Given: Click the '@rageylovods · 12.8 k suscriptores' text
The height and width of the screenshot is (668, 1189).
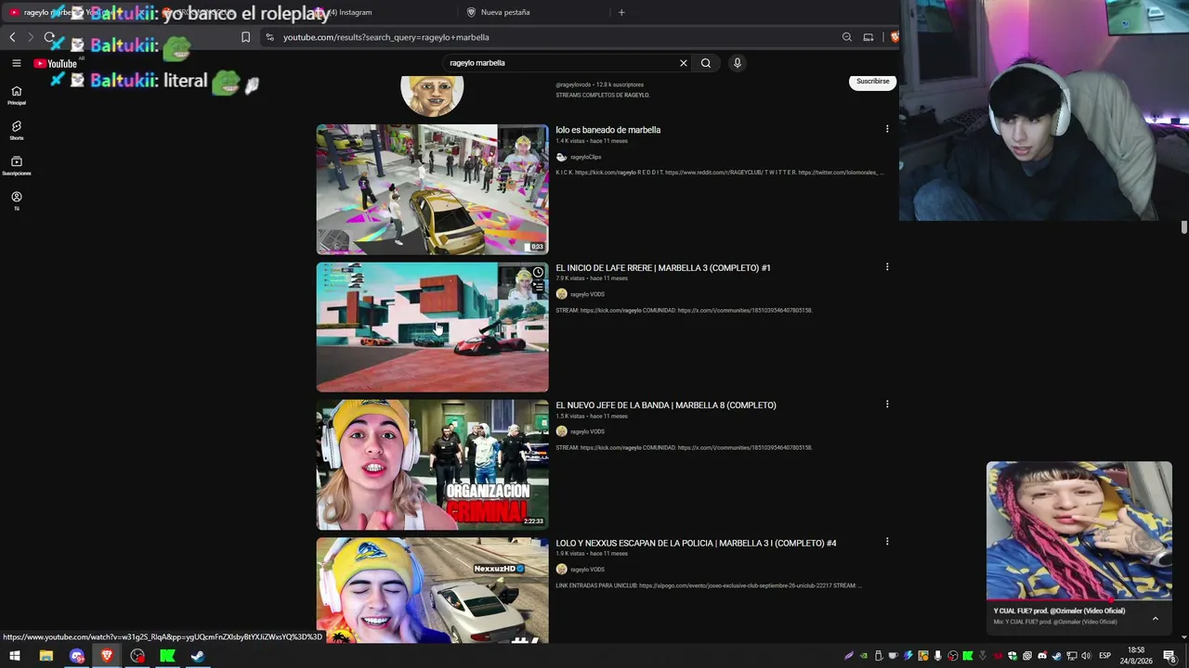Looking at the screenshot, I should point(599,84).
